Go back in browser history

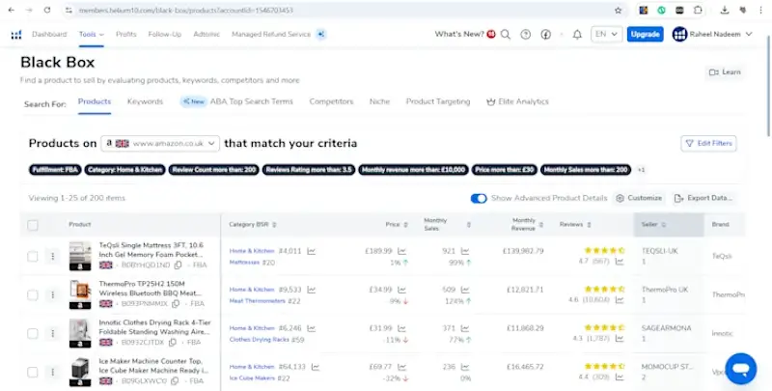[12, 10]
